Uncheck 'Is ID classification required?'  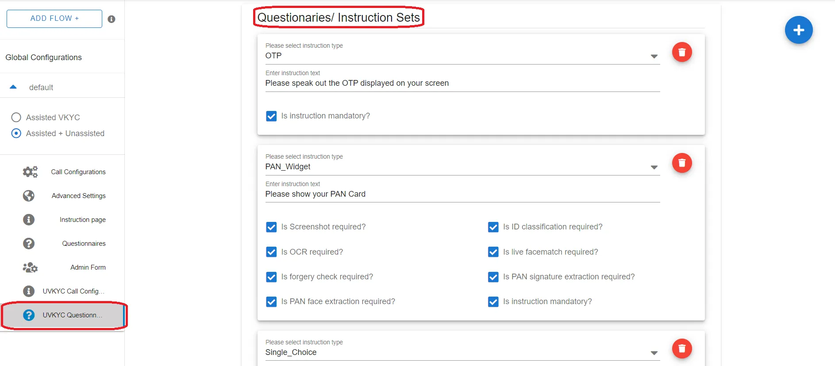click(x=493, y=227)
